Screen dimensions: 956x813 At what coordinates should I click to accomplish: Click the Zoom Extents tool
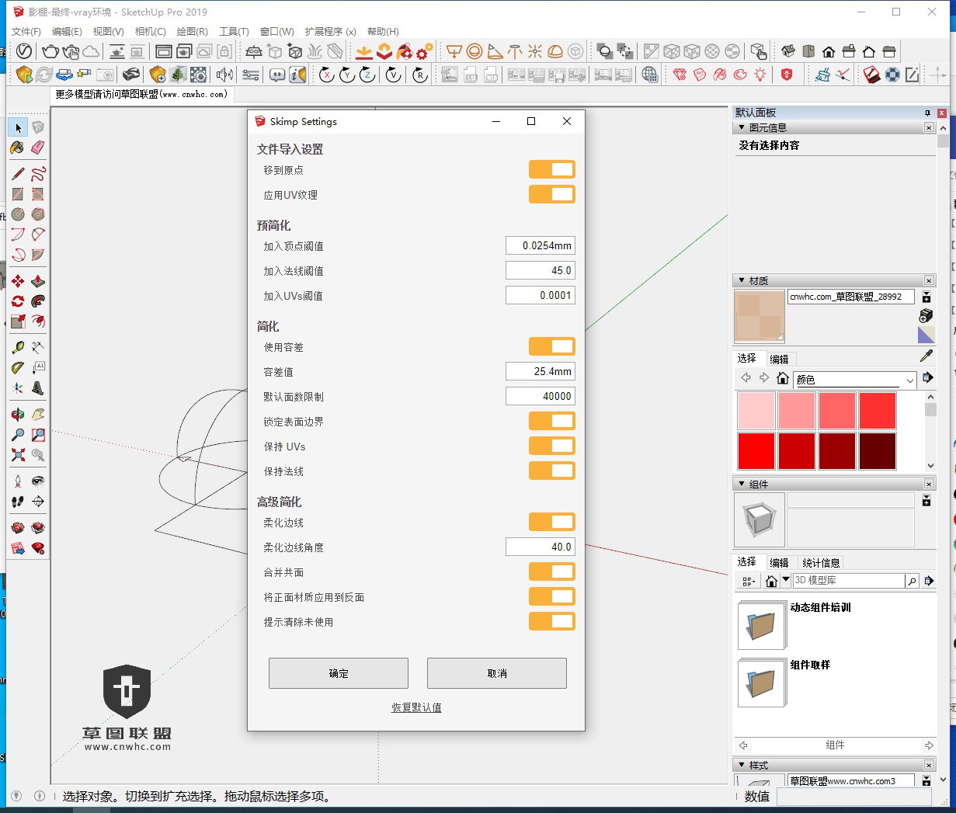pos(18,455)
